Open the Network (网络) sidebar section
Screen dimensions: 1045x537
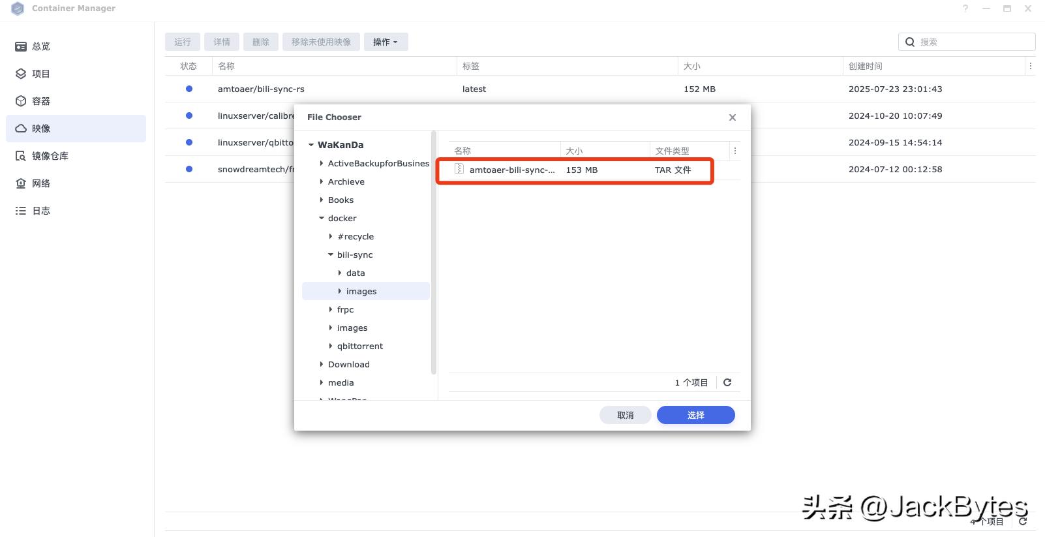76,183
